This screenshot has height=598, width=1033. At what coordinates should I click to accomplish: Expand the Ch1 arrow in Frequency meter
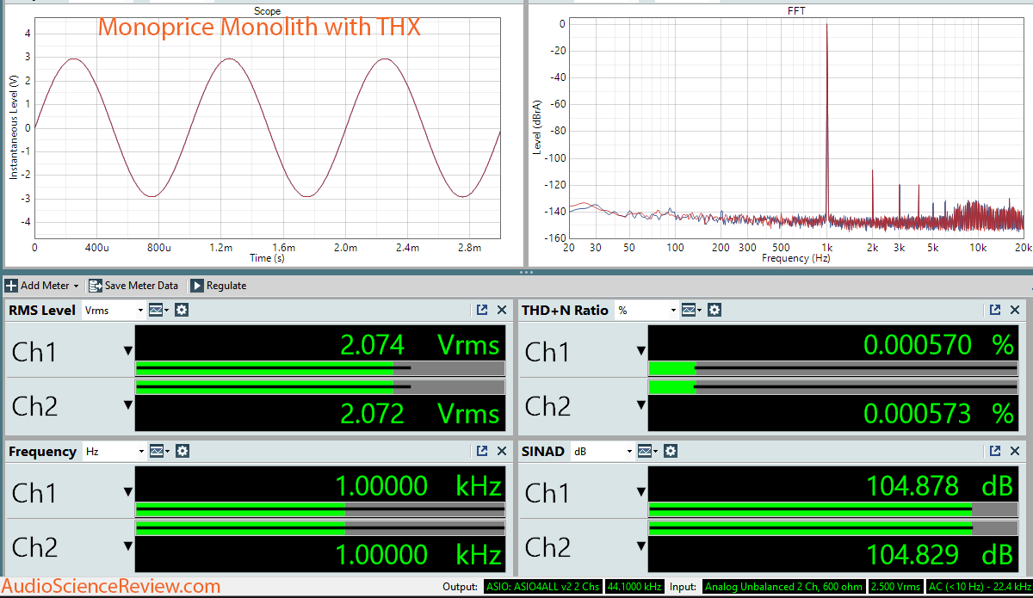click(128, 491)
